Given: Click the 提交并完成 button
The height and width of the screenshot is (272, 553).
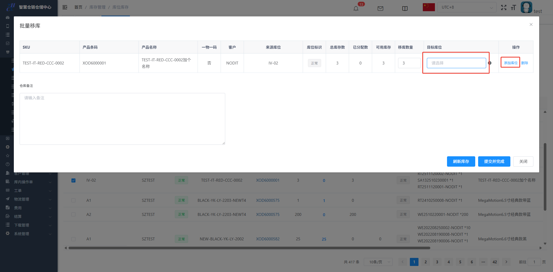Looking at the screenshot, I should coord(494,161).
